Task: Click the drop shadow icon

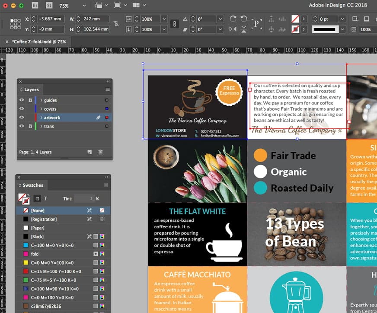Action: (366, 19)
